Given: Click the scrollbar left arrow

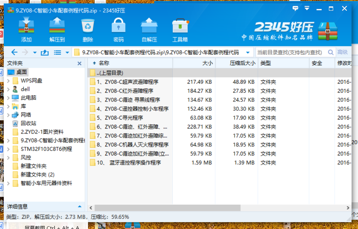Looking at the screenshot, I should [91, 208].
